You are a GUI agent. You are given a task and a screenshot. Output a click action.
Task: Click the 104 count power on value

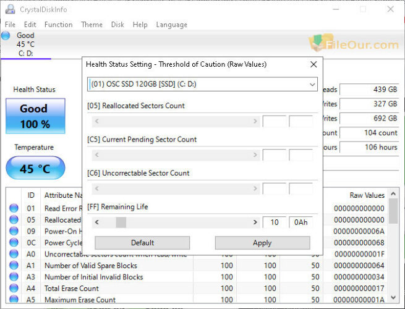[369, 133]
